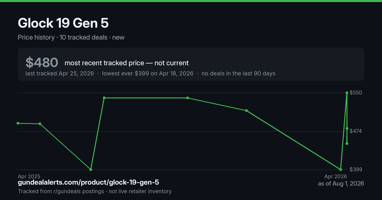Click the Apr 2025 axis label
This screenshot has height=200, width=382.
point(29,176)
